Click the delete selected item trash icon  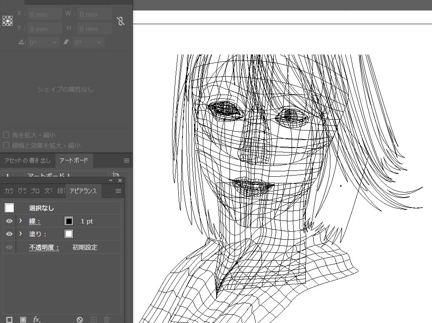[107, 319]
